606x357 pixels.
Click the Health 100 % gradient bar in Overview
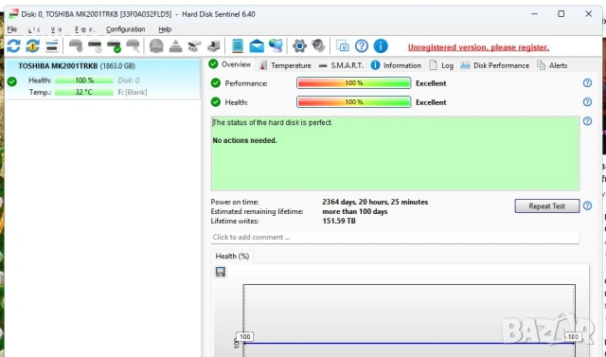click(x=353, y=102)
